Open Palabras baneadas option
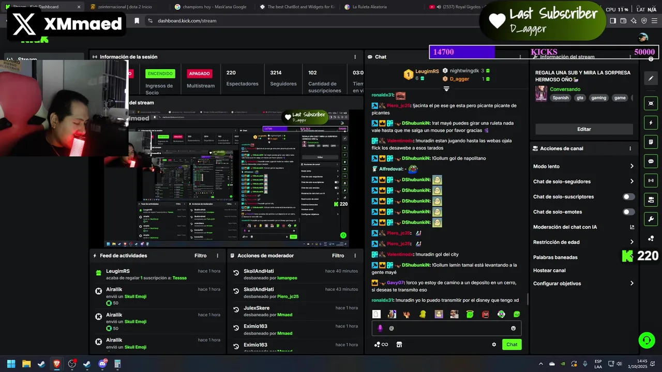This screenshot has width=662, height=372. [x=555, y=257]
